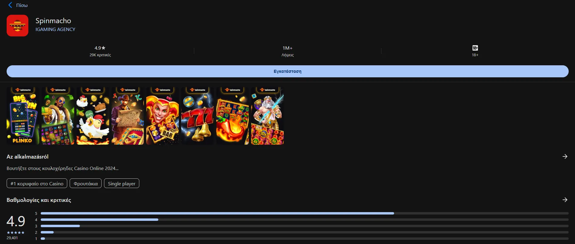Click the 1-star rating bar
This screenshot has width=575, height=244.
(x=305, y=239)
